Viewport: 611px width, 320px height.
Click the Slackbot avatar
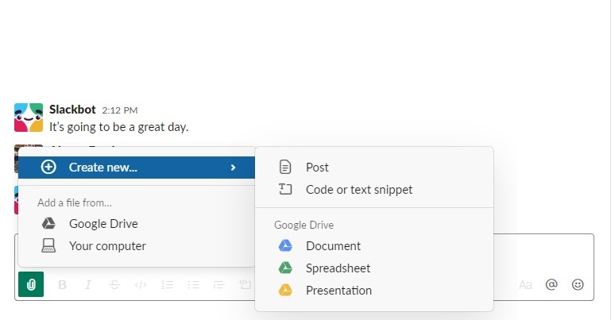29,118
